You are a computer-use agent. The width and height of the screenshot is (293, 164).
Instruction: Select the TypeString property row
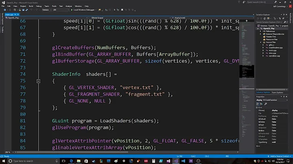point(272,142)
